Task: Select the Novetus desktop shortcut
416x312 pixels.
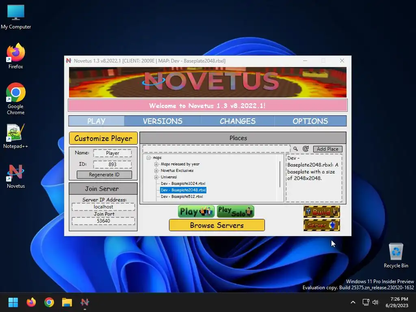Action: (x=16, y=176)
